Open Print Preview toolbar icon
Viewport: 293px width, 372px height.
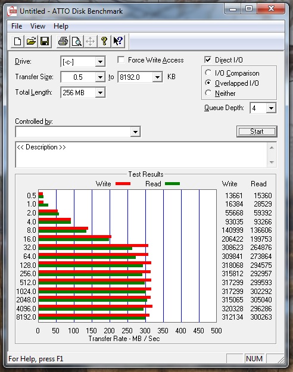click(77, 41)
